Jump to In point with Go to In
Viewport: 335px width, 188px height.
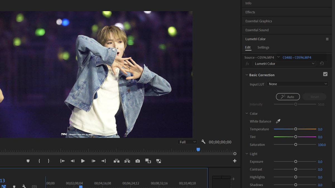62,161
